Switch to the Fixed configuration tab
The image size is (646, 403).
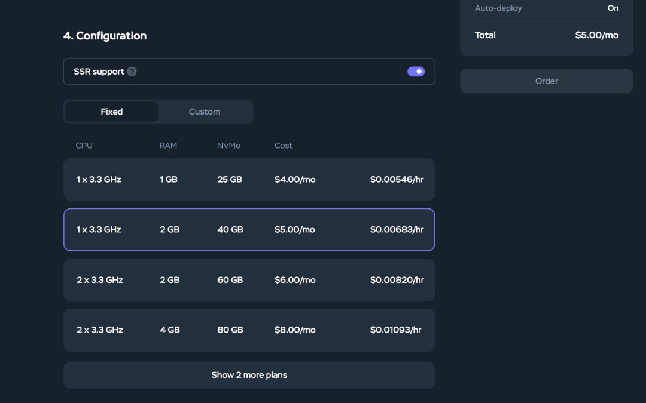pyautogui.click(x=112, y=112)
